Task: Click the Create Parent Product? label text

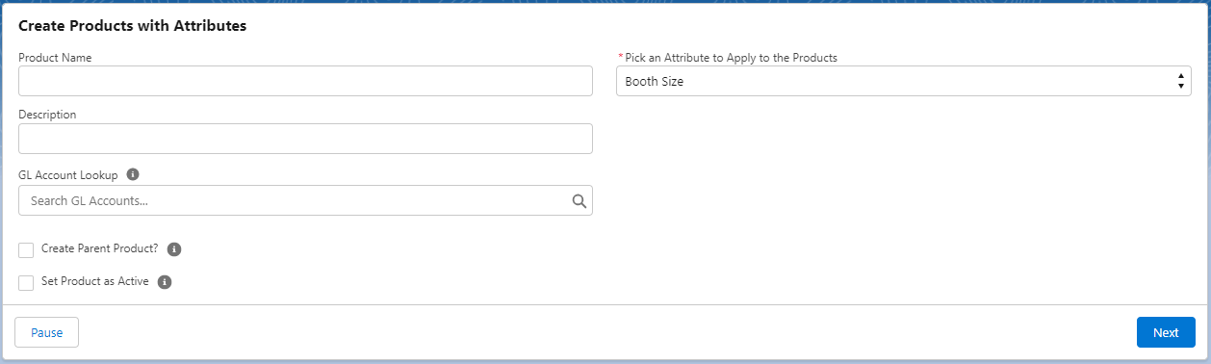Action: pyautogui.click(x=100, y=248)
